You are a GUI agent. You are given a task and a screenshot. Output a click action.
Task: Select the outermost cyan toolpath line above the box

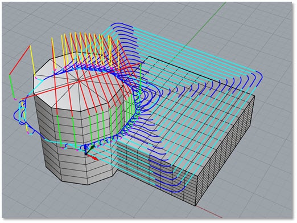(x=195, y=49)
